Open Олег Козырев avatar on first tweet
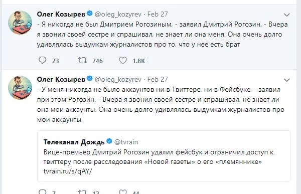The width and height of the screenshot is (301, 194). (x=20, y=23)
